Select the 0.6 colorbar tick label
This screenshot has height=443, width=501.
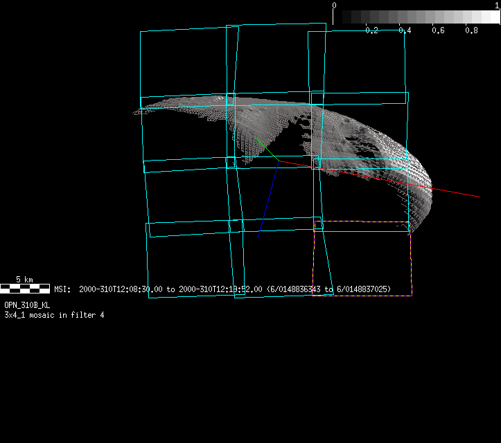438,30
